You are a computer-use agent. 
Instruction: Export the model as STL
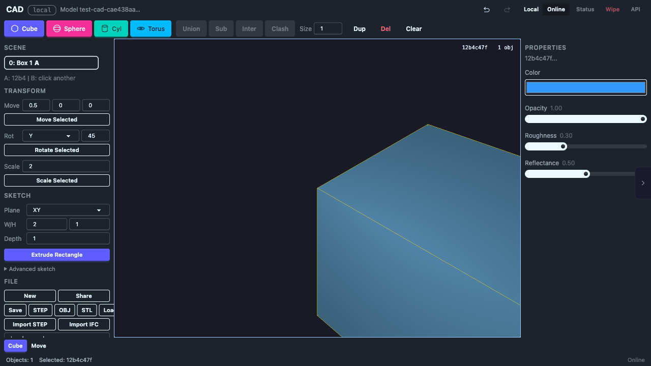[x=86, y=310]
